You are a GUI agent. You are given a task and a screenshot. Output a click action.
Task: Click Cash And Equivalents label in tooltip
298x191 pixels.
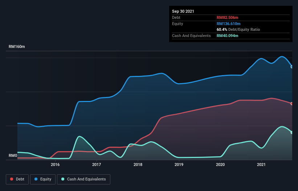(x=191, y=36)
